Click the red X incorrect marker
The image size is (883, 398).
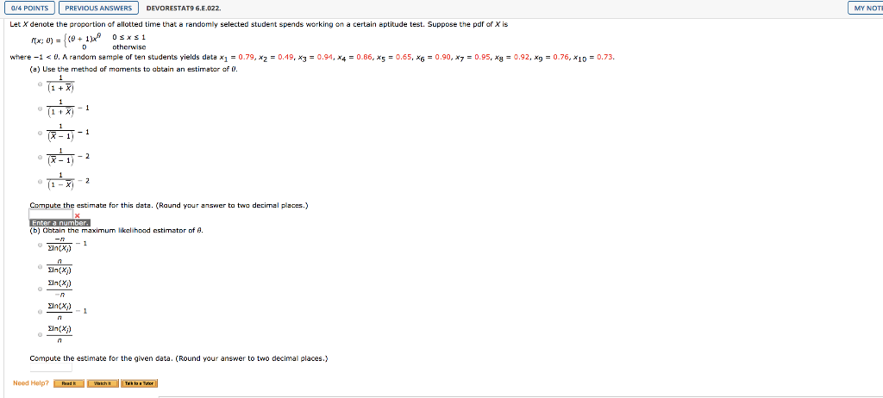77,215
